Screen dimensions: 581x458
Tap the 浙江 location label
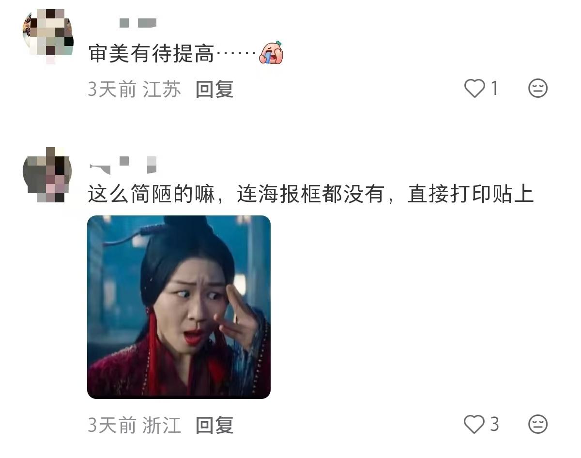(162, 425)
